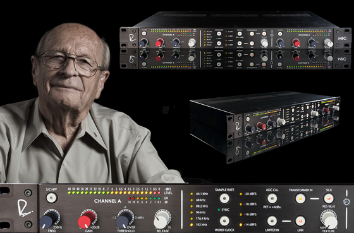Image resolution: width=354 pixels, height=233 pixels.
Task: Click the 96 kHz sample rate LED
Action: (x=192, y=212)
